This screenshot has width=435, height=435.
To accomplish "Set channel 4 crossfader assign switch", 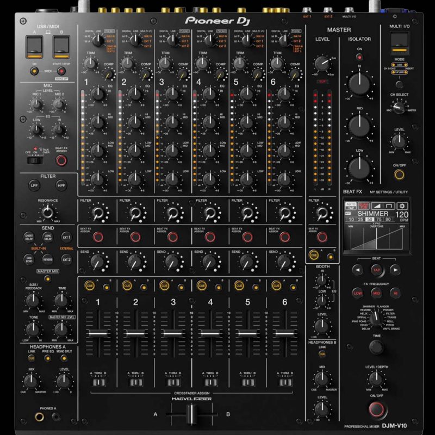I will pos(210,382).
